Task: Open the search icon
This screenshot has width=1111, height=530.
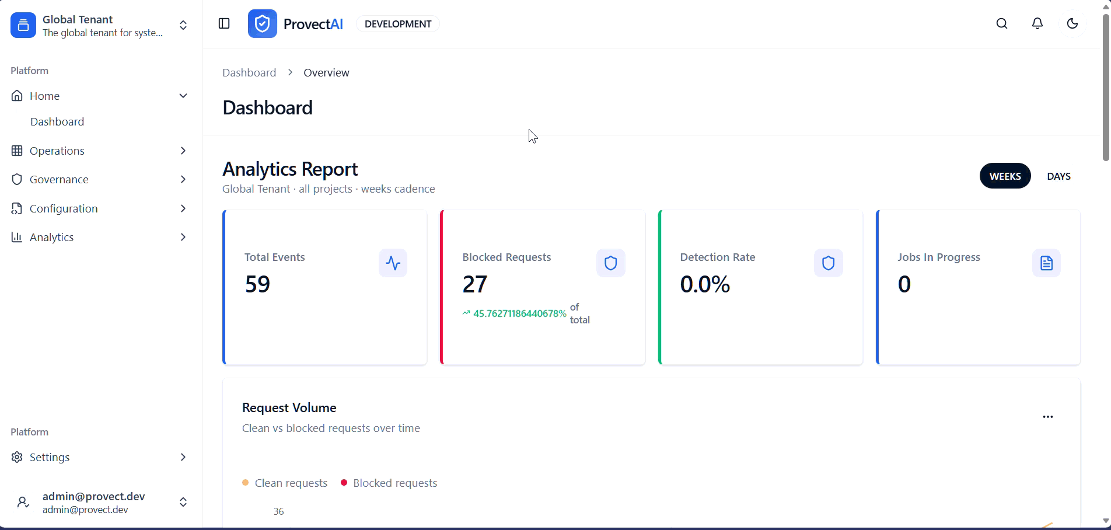Action: 1002,23
